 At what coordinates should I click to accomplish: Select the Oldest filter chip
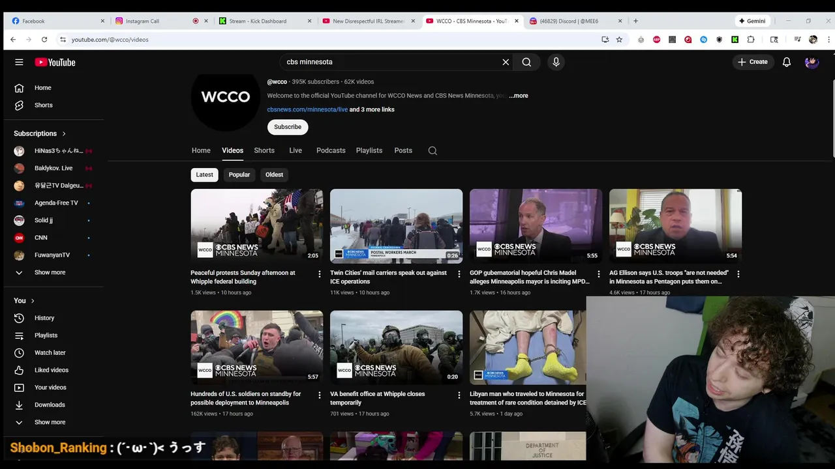coord(275,175)
